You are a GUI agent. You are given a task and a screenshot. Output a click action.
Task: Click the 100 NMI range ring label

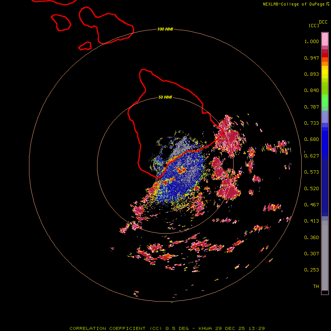pos(165,29)
